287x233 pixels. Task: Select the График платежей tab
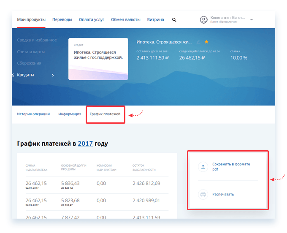(105, 114)
